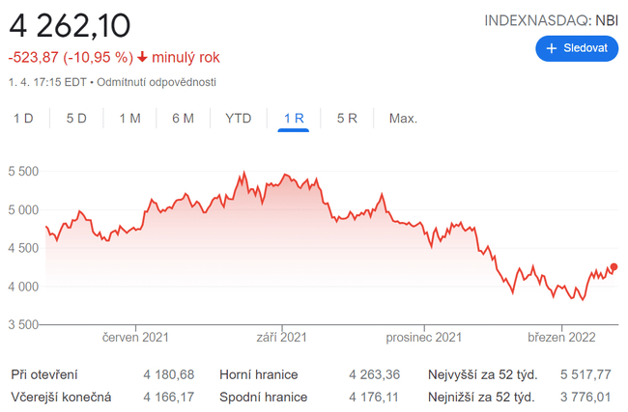The width and height of the screenshot is (628, 412).
Task: Click the red endpoint dot on chart
Action: (614, 267)
